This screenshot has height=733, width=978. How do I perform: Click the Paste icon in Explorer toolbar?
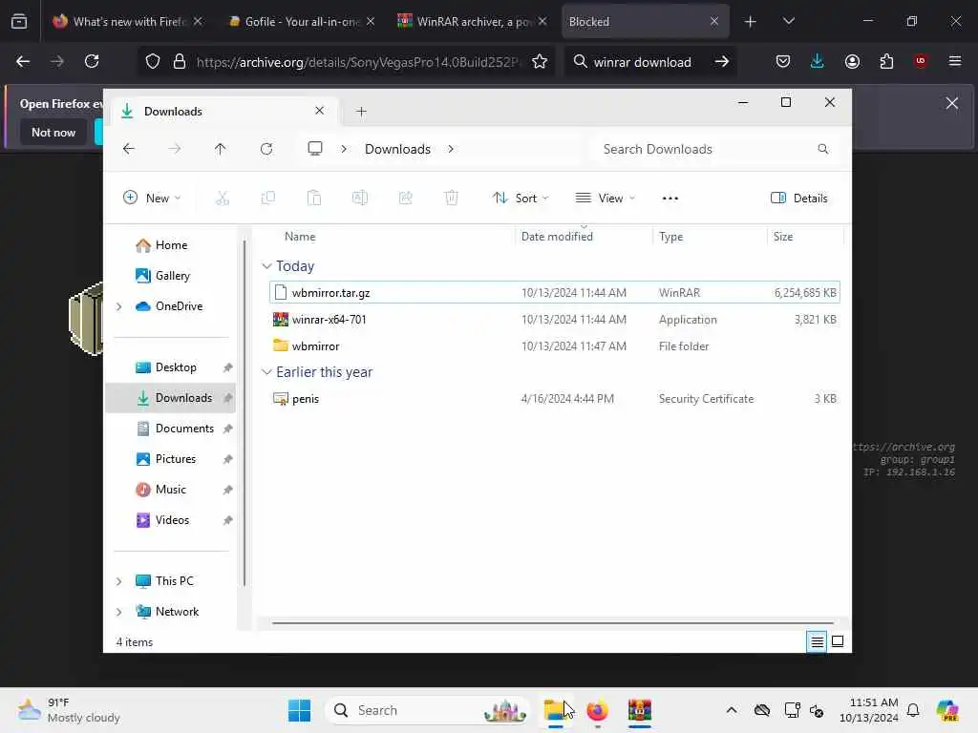(x=313, y=199)
